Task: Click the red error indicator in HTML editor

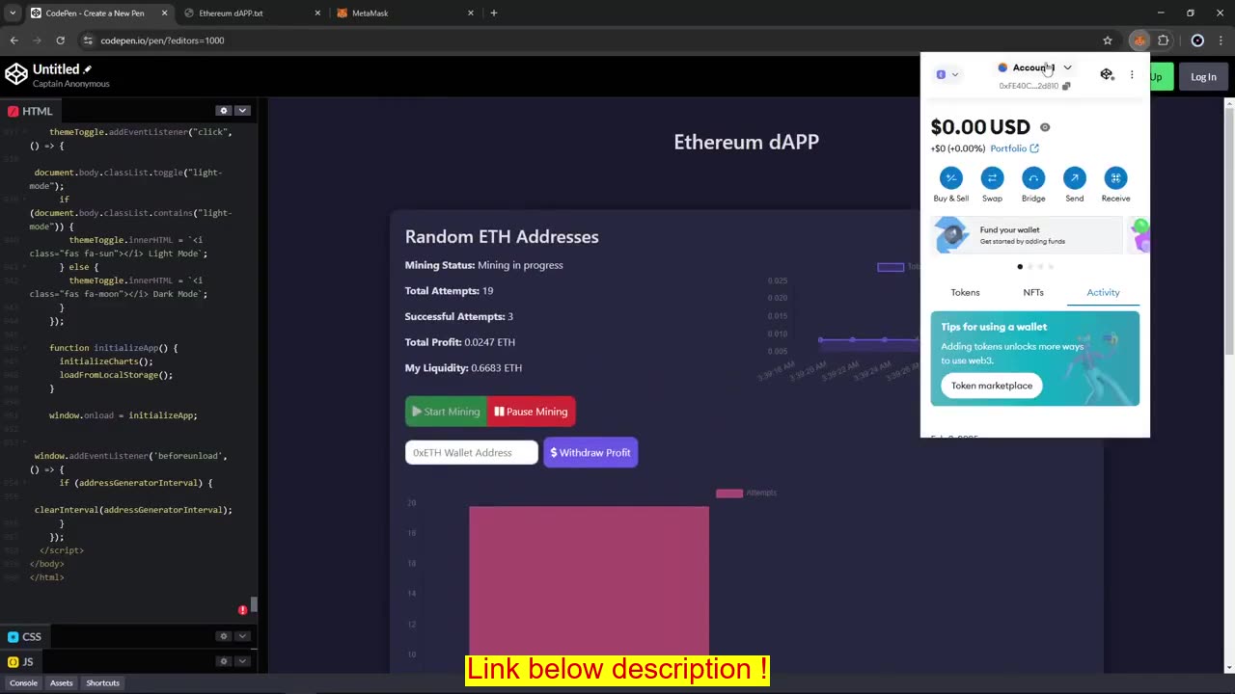Action: pos(242,610)
